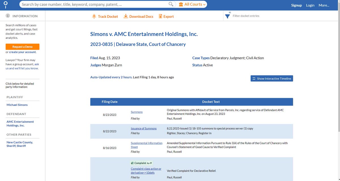This screenshot has width=340, height=181.
Task: Select Login from the top bar
Action: (310, 5)
